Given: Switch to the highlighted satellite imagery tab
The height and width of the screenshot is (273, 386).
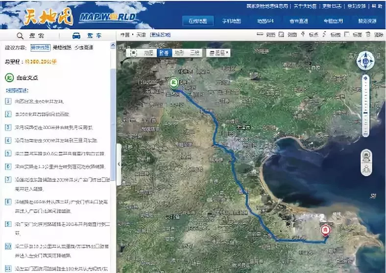Looking at the screenshot, I should click(164, 52).
